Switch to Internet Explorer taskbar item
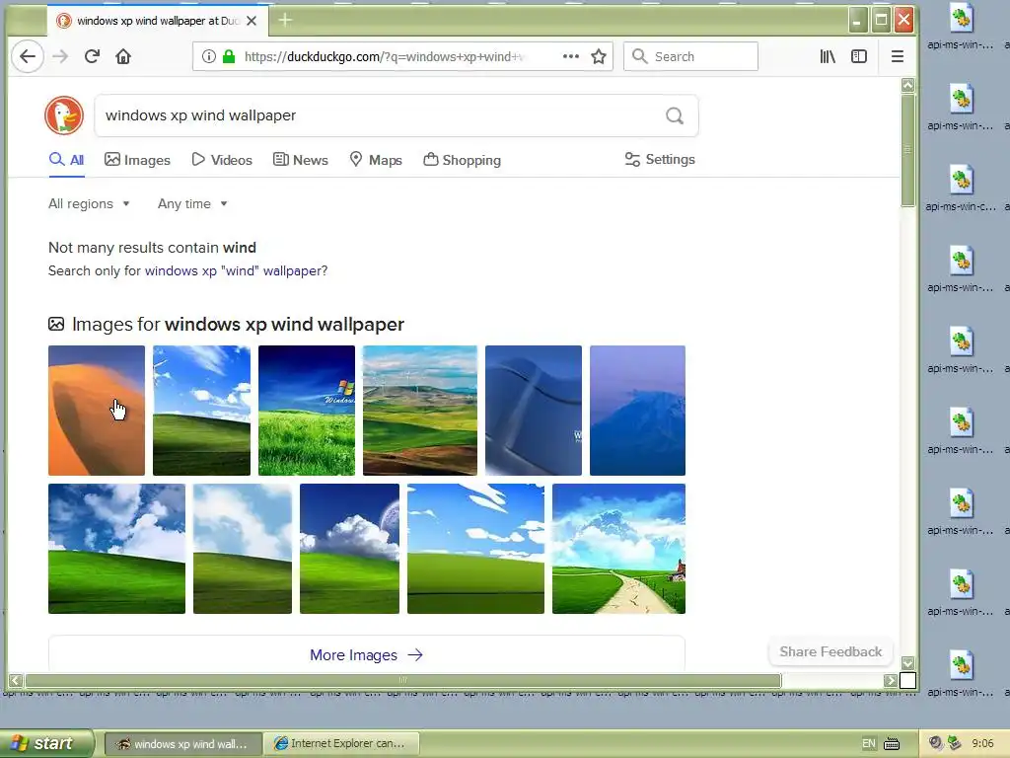Image resolution: width=1010 pixels, height=758 pixels. tap(341, 743)
